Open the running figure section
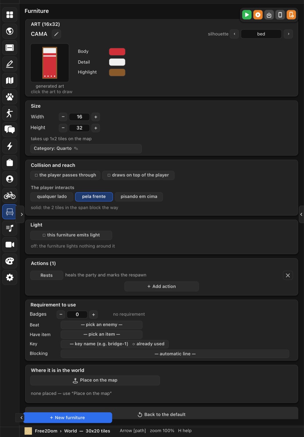This screenshot has height=437, width=304. click(10, 113)
